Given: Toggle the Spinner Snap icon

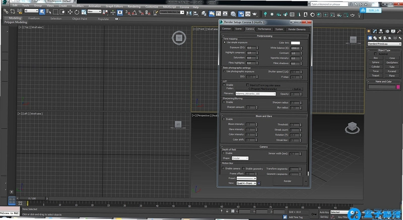Looking at the screenshot, I should pyautogui.click(x=148, y=12).
